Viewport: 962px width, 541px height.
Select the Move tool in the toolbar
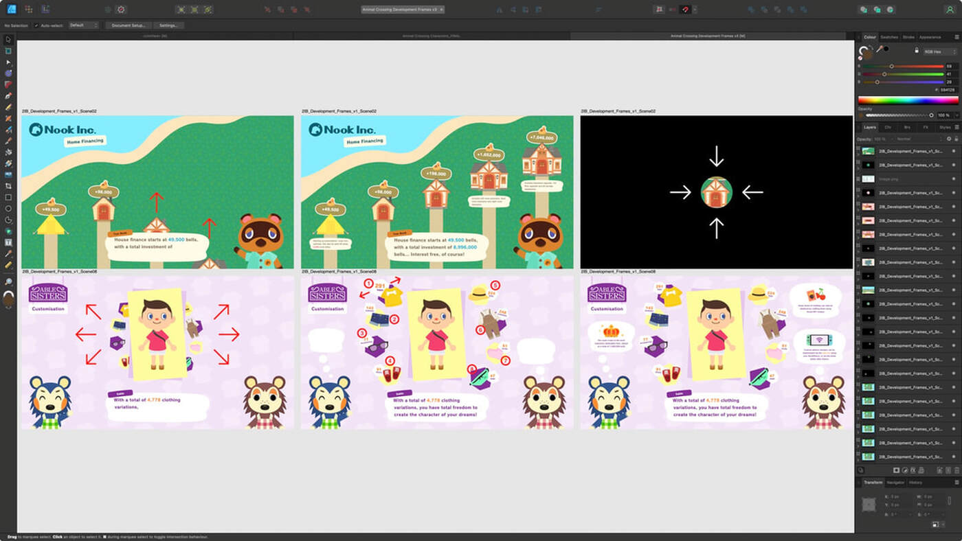coord(8,40)
